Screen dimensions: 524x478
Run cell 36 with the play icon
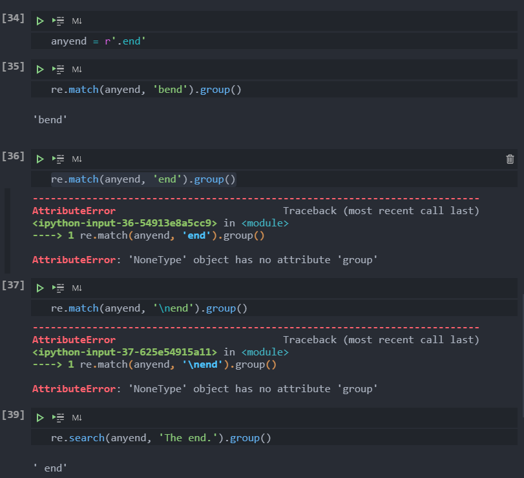tap(40, 159)
